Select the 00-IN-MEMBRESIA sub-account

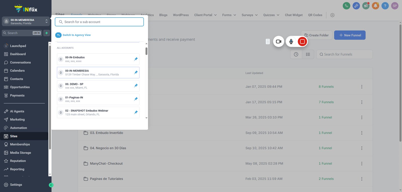coord(98,73)
